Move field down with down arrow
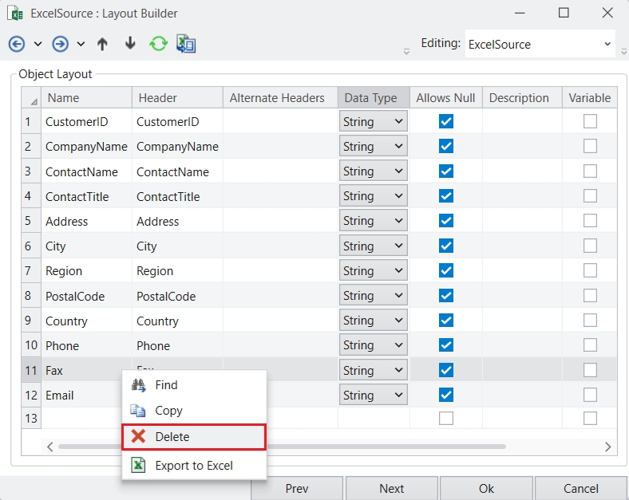This screenshot has width=629, height=500. (130, 44)
